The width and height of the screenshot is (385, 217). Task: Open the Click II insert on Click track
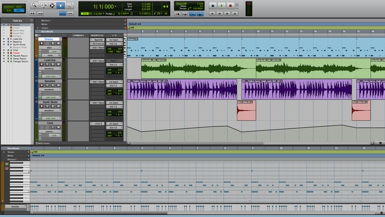tap(97, 124)
